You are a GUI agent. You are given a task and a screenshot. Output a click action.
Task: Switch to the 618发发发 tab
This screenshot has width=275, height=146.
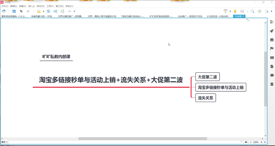218,16
